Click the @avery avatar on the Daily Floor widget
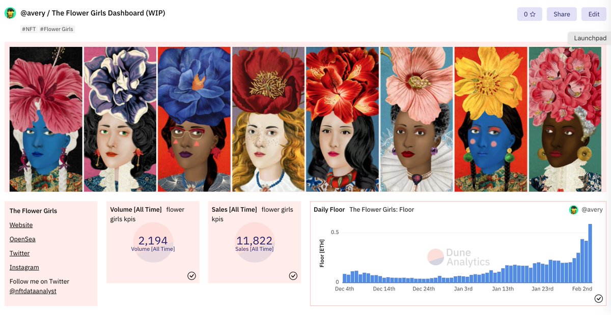 (x=573, y=209)
